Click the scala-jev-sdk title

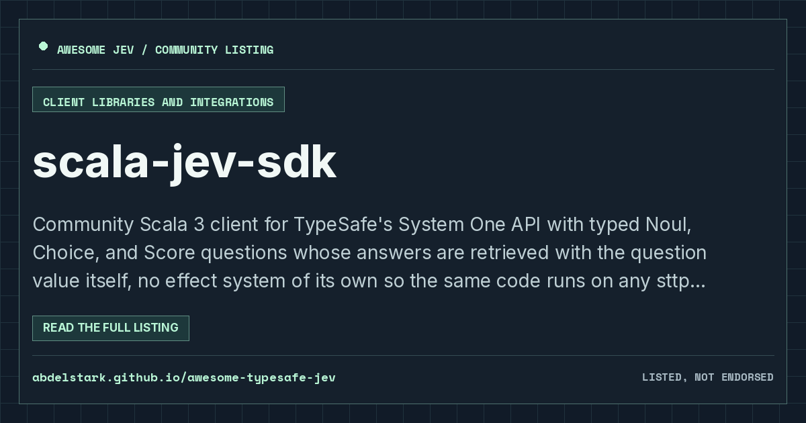(x=184, y=162)
